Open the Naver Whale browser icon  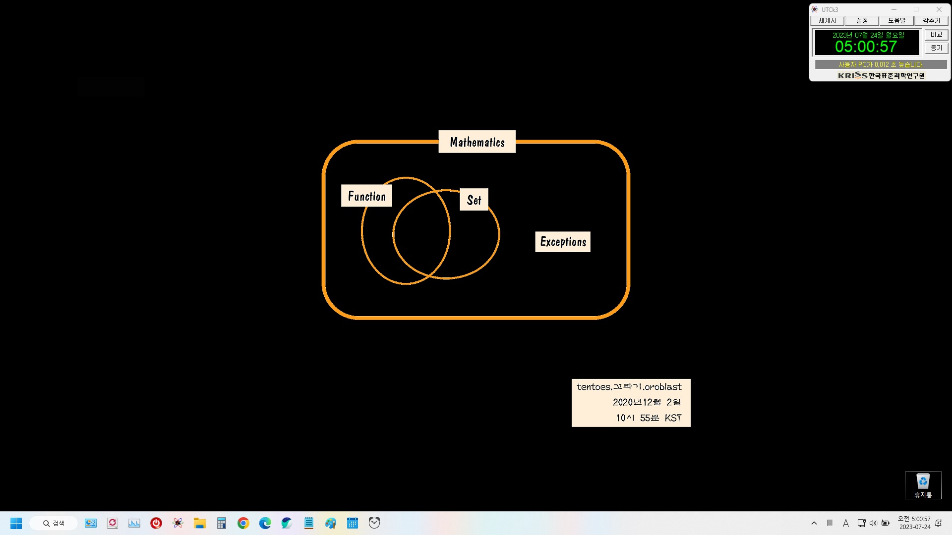tap(287, 523)
